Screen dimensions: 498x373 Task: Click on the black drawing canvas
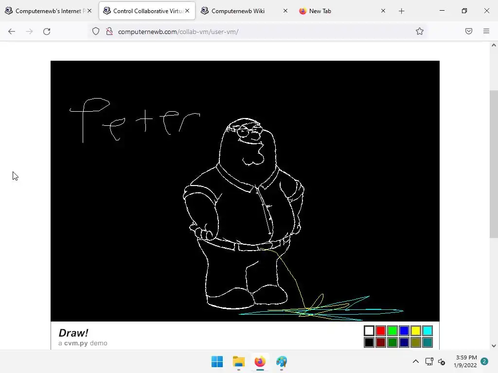245,191
